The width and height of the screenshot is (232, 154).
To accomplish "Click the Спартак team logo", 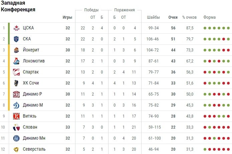I will coord(16,72).
